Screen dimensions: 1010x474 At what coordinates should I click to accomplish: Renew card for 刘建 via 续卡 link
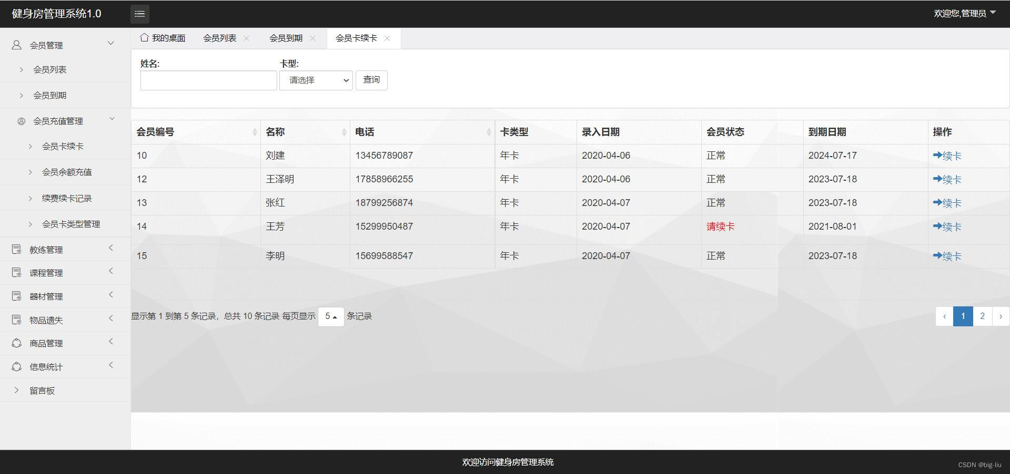click(947, 156)
